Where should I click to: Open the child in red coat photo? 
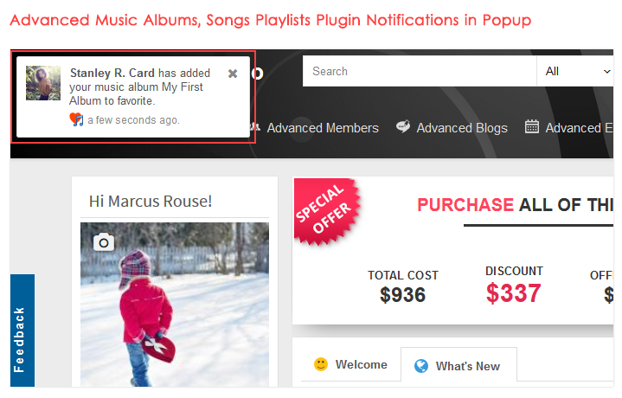(174, 311)
